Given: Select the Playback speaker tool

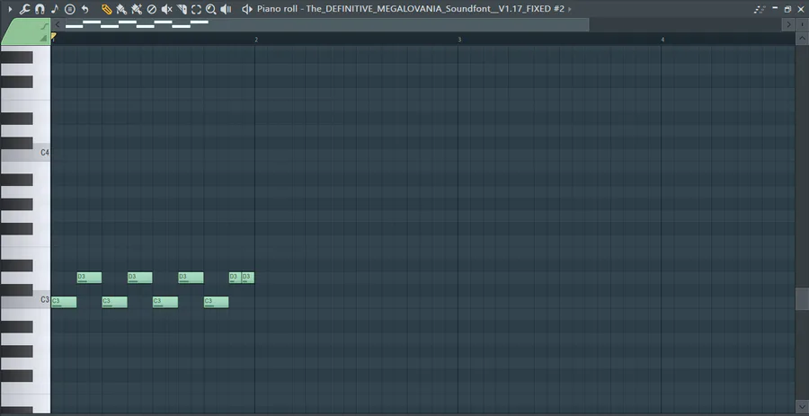Looking at the screenshot, I should click(226, 9).
